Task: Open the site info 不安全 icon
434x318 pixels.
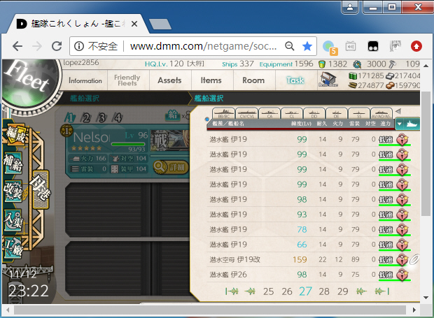Action: [79, 46]
